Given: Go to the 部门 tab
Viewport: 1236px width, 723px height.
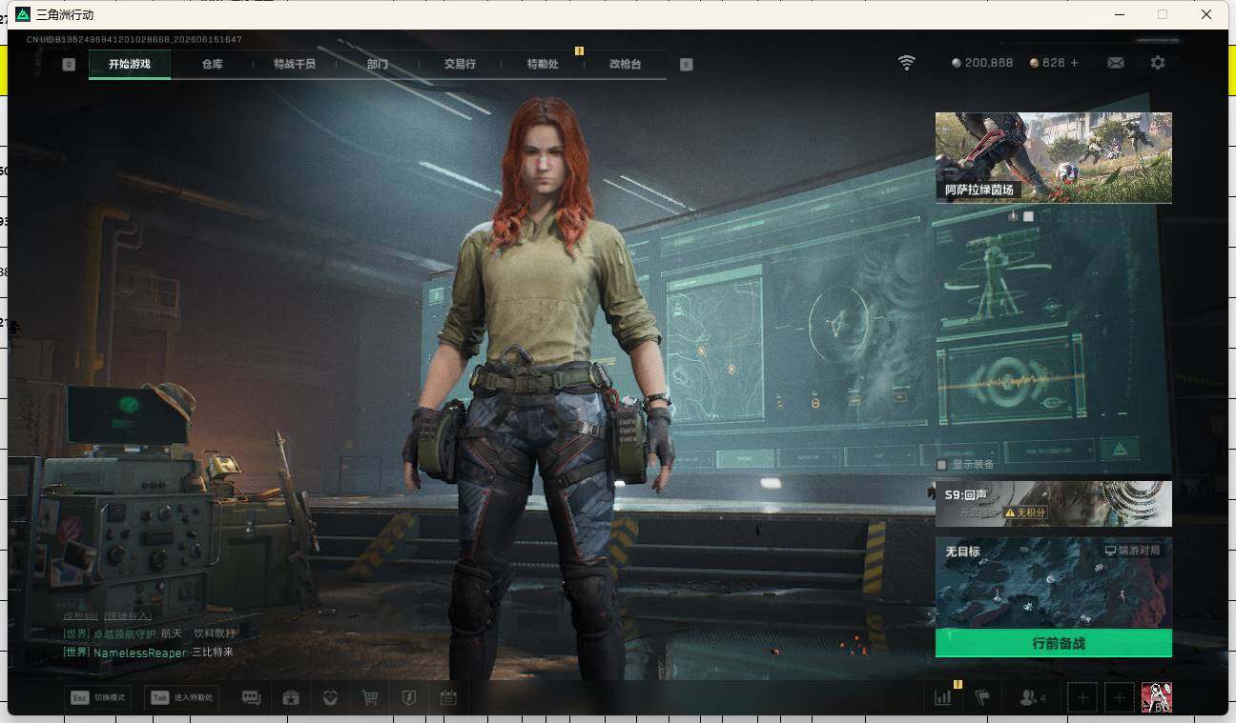Looking at the screenshot, I should point(377,64).
